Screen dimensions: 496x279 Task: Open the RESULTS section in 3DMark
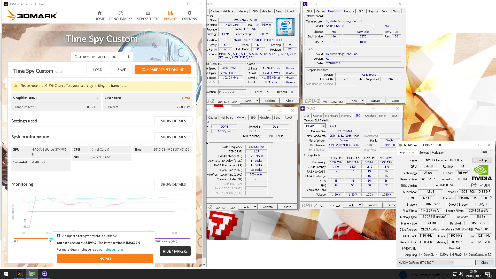(x=171, y=16)
